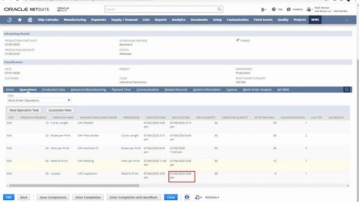359x202 pixels.
Task: Open the Lists menu
Action: (x=146, y=20)
